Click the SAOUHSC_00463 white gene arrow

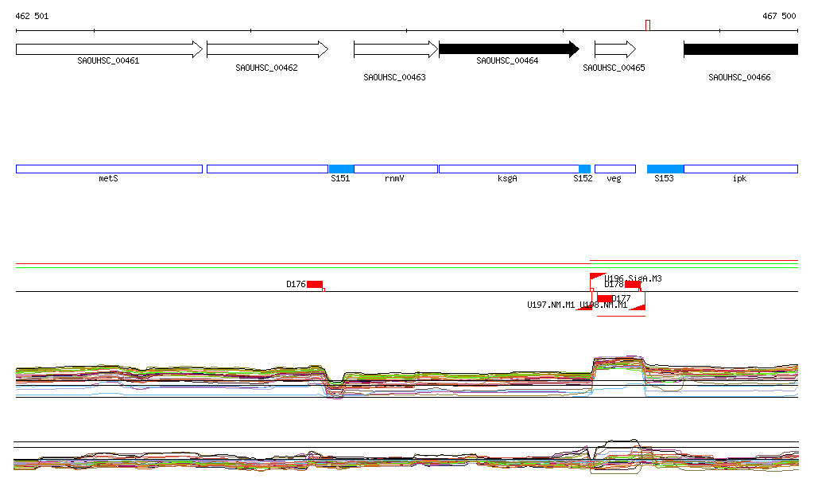tap(395, 49)
